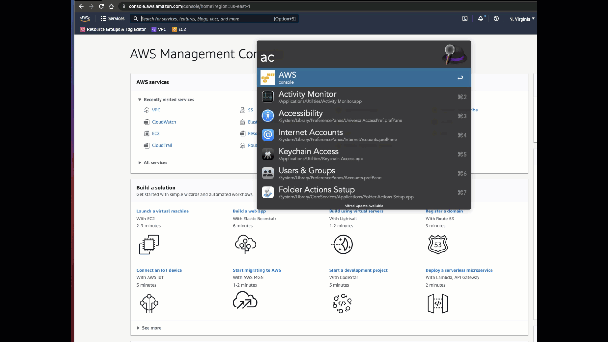Open CloudWatch in recently visited services

point(164,122)
